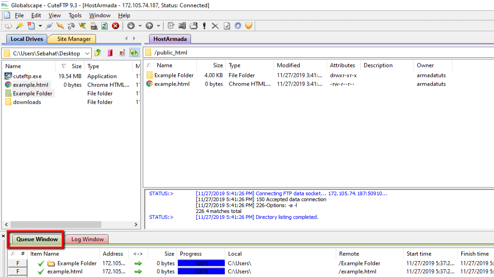Toggle the folder synchronize icon in local pane
494x277 pixels.
tap(134, 53)
